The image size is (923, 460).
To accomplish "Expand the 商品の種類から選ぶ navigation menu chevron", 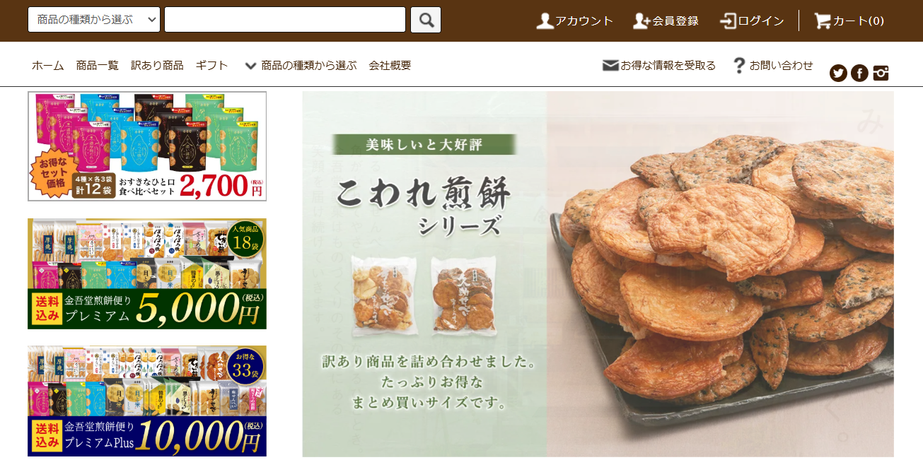I will (250, 66).
